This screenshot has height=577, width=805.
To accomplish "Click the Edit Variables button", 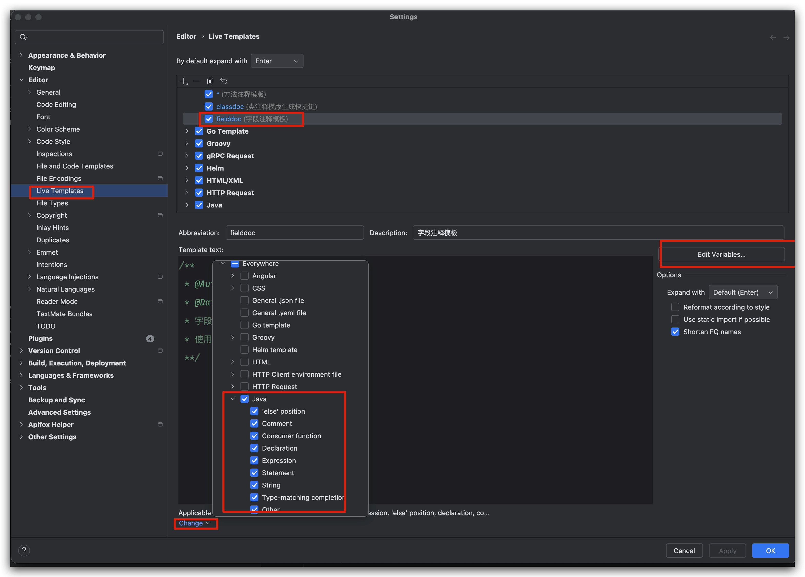I will click(x=721, y=254).
